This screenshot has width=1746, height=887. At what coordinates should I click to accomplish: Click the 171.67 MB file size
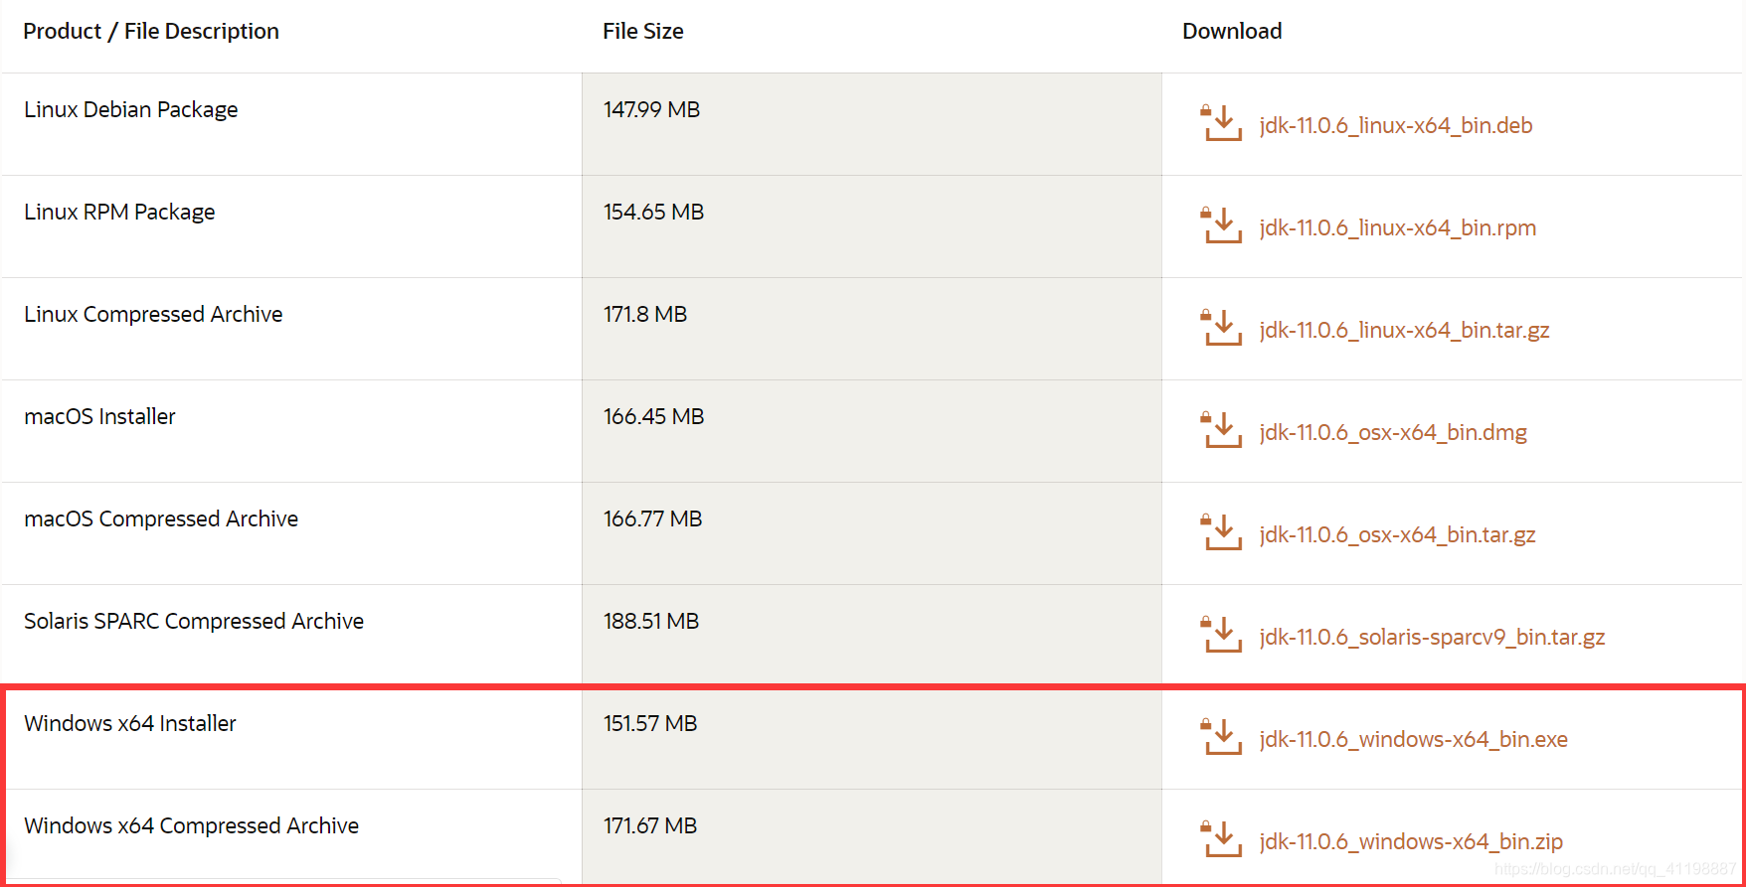click(x=650, y=826)
